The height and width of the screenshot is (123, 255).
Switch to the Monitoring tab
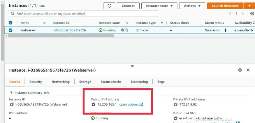point(139,82)
